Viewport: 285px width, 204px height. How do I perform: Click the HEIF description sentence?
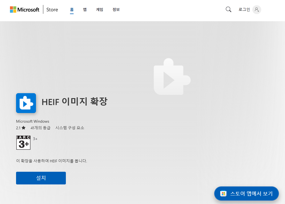click(x=52, y=161)
